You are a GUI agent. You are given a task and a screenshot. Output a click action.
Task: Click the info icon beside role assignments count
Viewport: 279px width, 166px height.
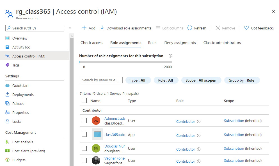[170, 56]
